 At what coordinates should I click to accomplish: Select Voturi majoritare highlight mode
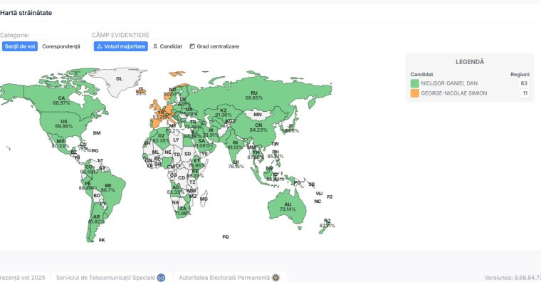pyautogui.click(x=121, y=46)
